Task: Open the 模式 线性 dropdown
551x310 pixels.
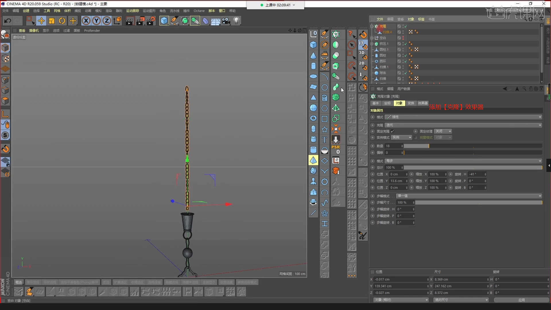Action: point(463,117)
